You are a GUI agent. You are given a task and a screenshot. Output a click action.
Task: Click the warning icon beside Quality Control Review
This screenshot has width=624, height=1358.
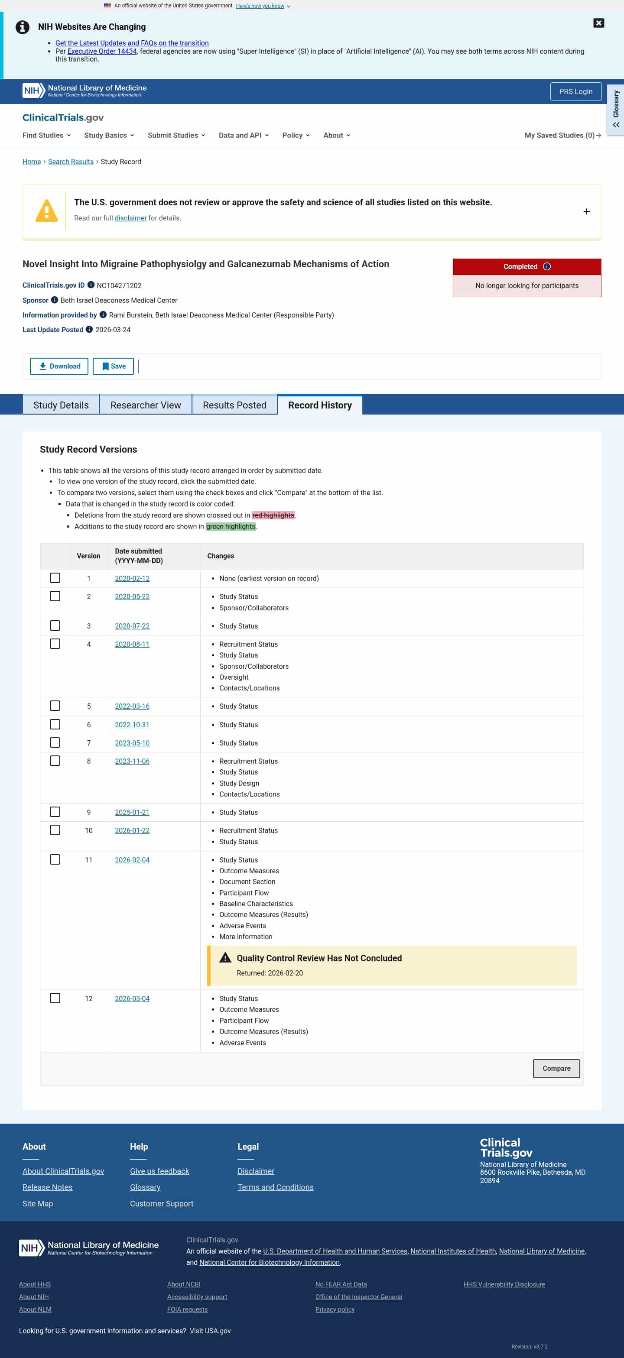click(225, 957)
